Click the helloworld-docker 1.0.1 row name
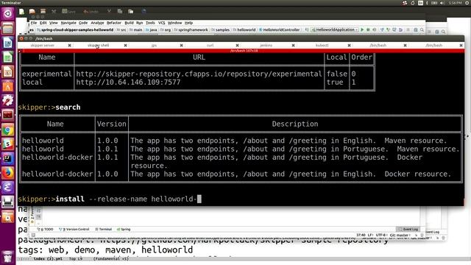This screenshot has height=265, width=471. click(x=57, y=158)
